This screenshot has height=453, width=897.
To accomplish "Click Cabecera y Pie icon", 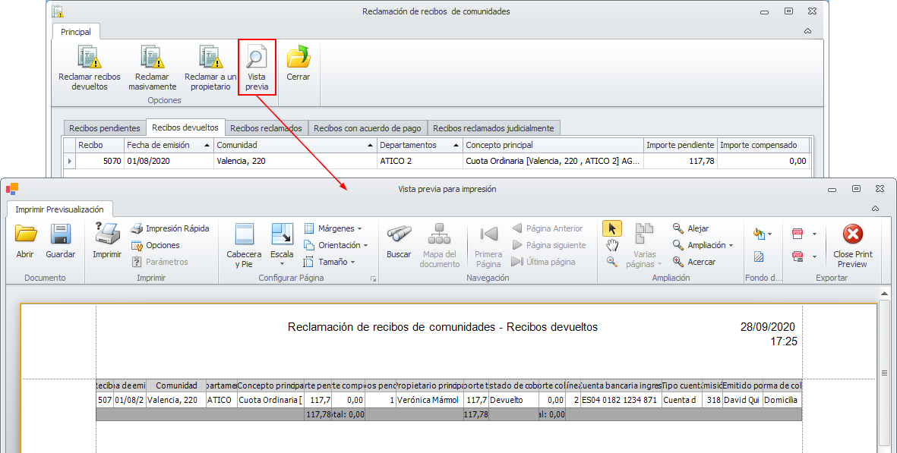I will point(245,234).
